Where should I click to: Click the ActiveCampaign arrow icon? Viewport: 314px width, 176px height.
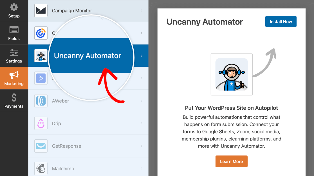pyautogui.click(x=41, y=78)
